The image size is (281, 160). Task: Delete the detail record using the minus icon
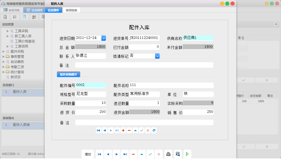129,130
